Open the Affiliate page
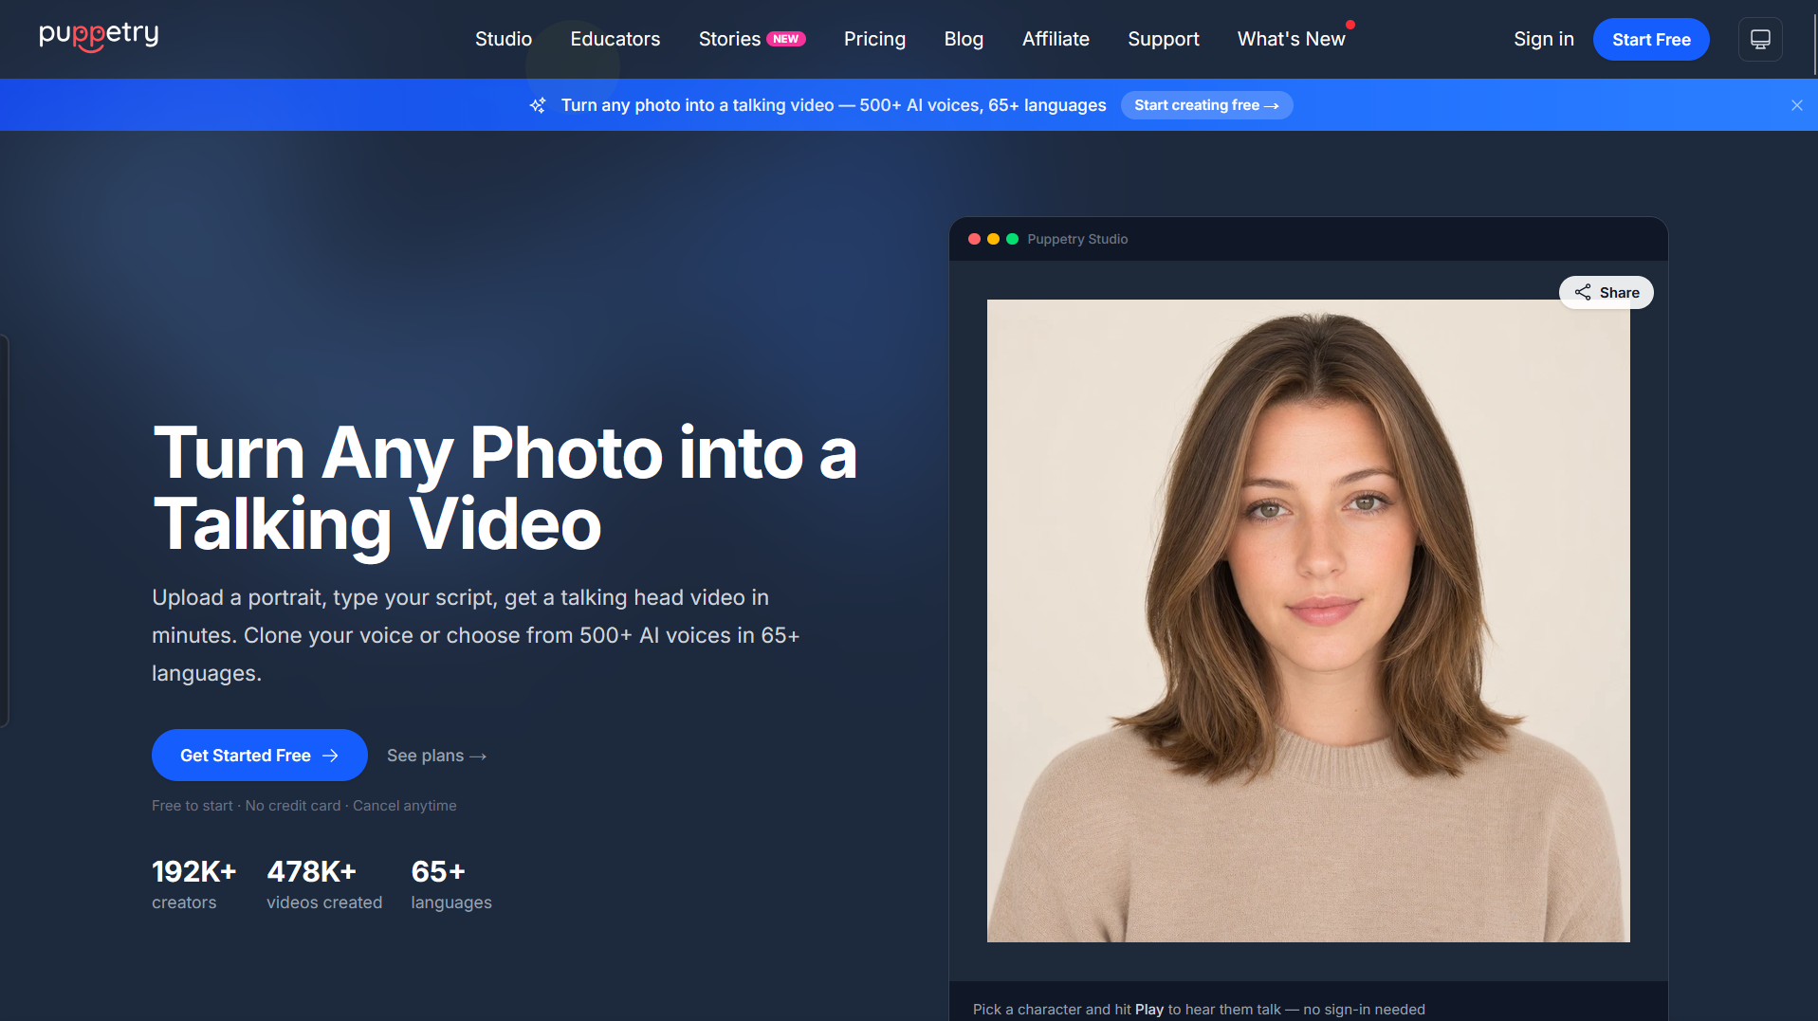1818x1021 pixels. (x=1056, y=39)
